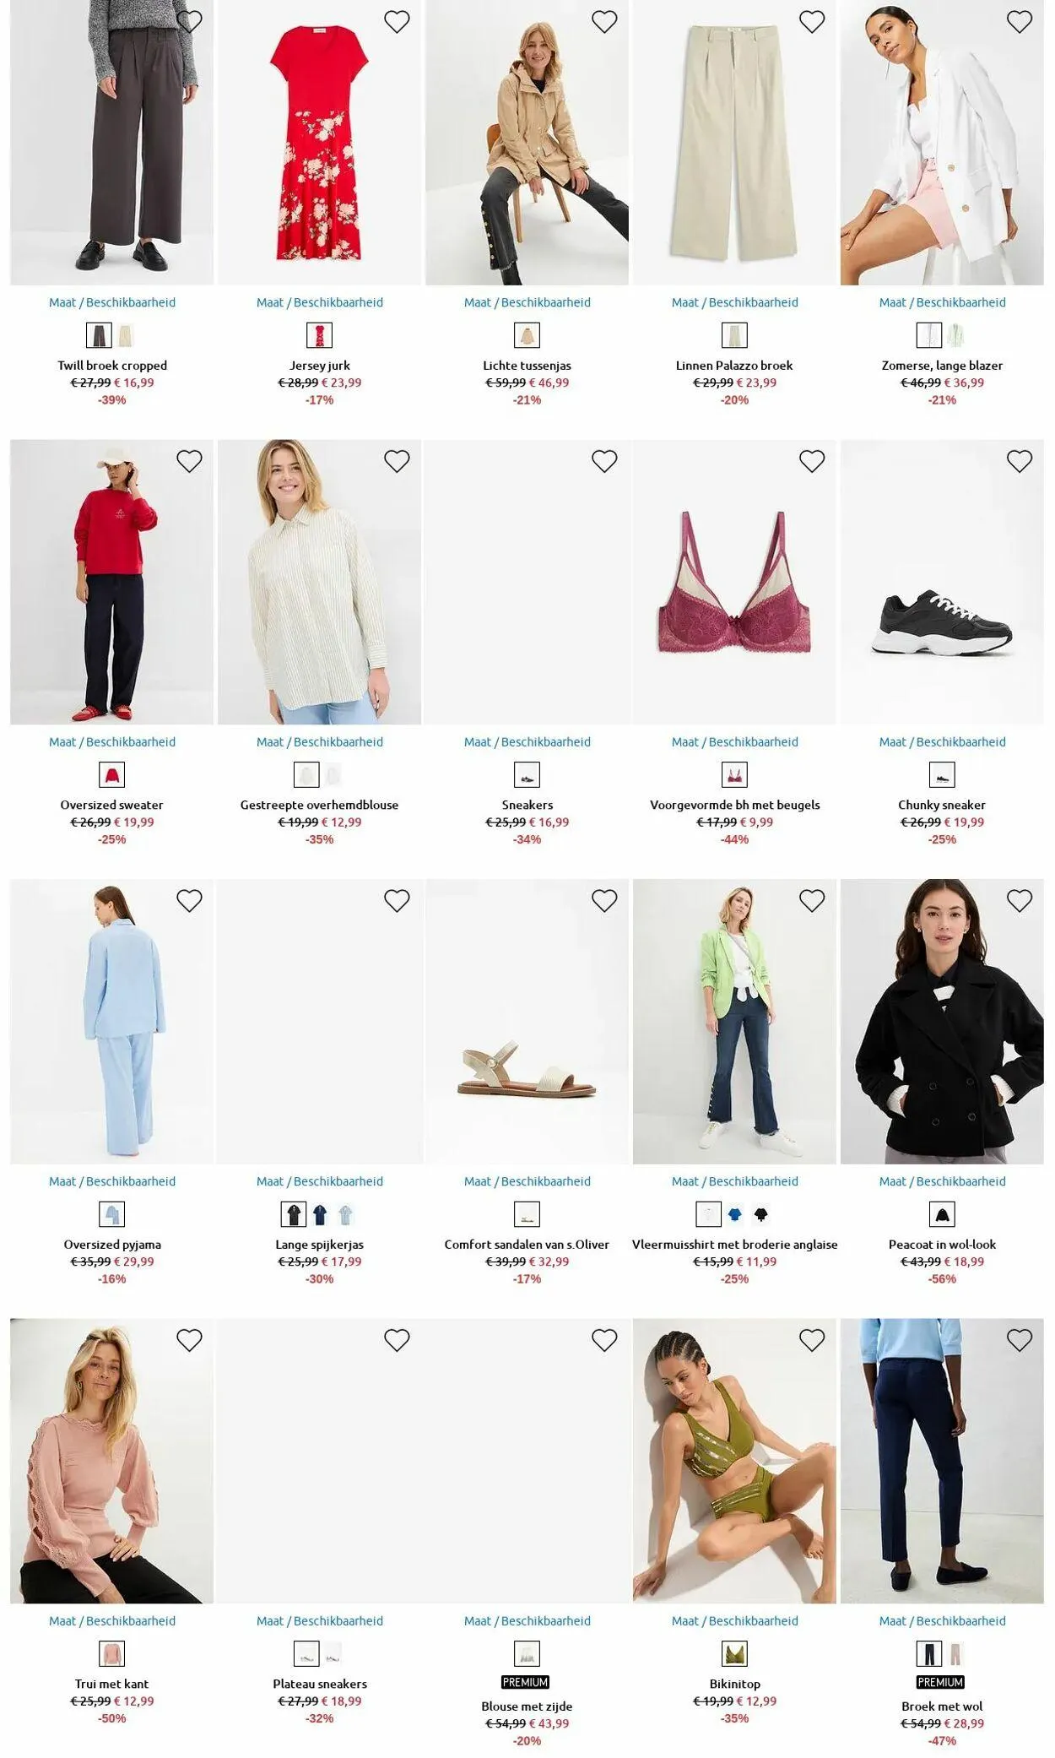Open the Linnen Palazzo broek product link
The image size is (1055, 1758).
(734, 366)
